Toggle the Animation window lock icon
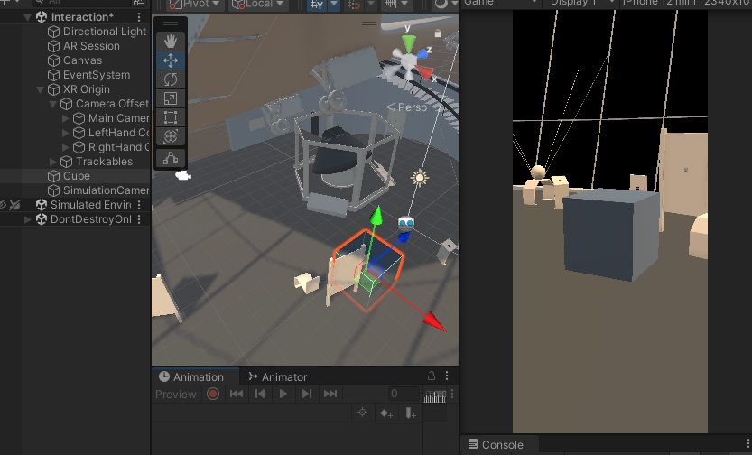Screen dimensions: 752x455 (x=432, y=376)
